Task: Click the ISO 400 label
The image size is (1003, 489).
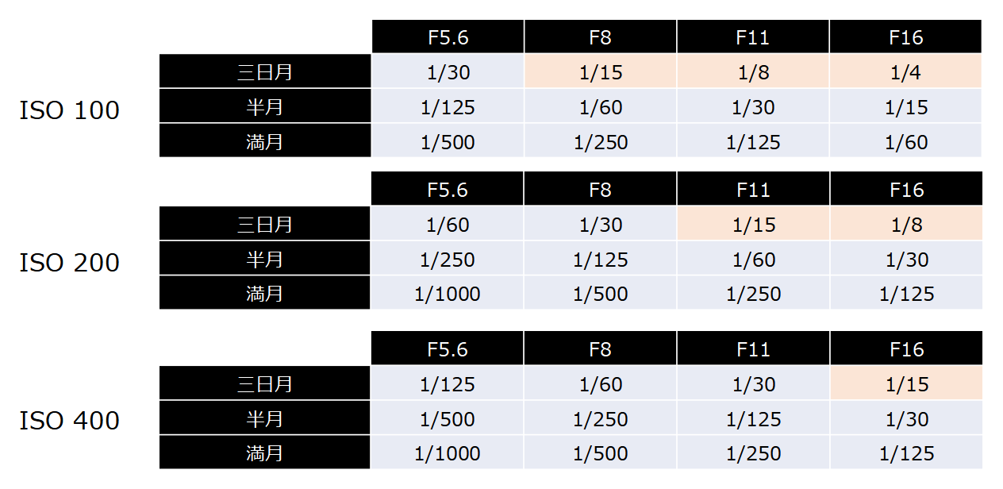Action: pos(69,421)
